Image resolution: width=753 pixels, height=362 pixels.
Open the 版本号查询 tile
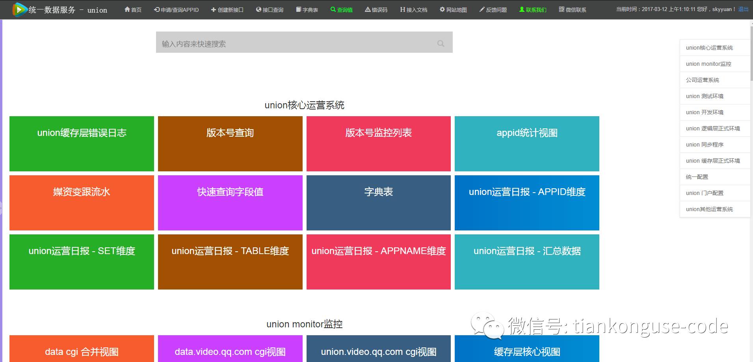click(x=230, y=144)
